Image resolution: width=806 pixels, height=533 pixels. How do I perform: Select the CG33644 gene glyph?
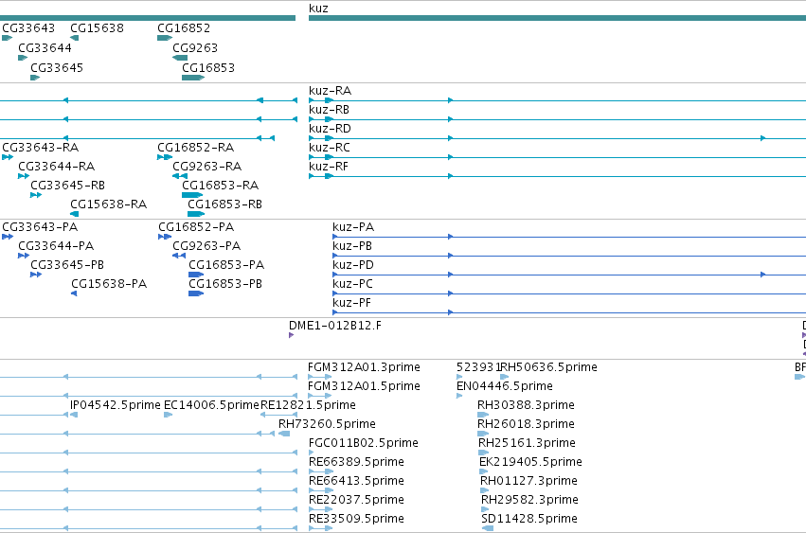click(23, 58)
